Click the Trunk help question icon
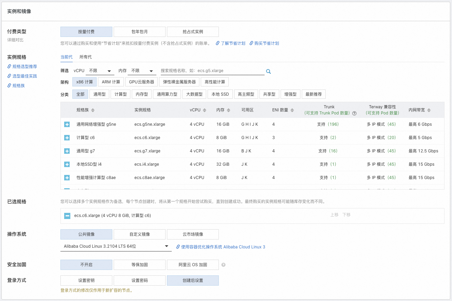The image size is (452, 301). pos(354,113)
